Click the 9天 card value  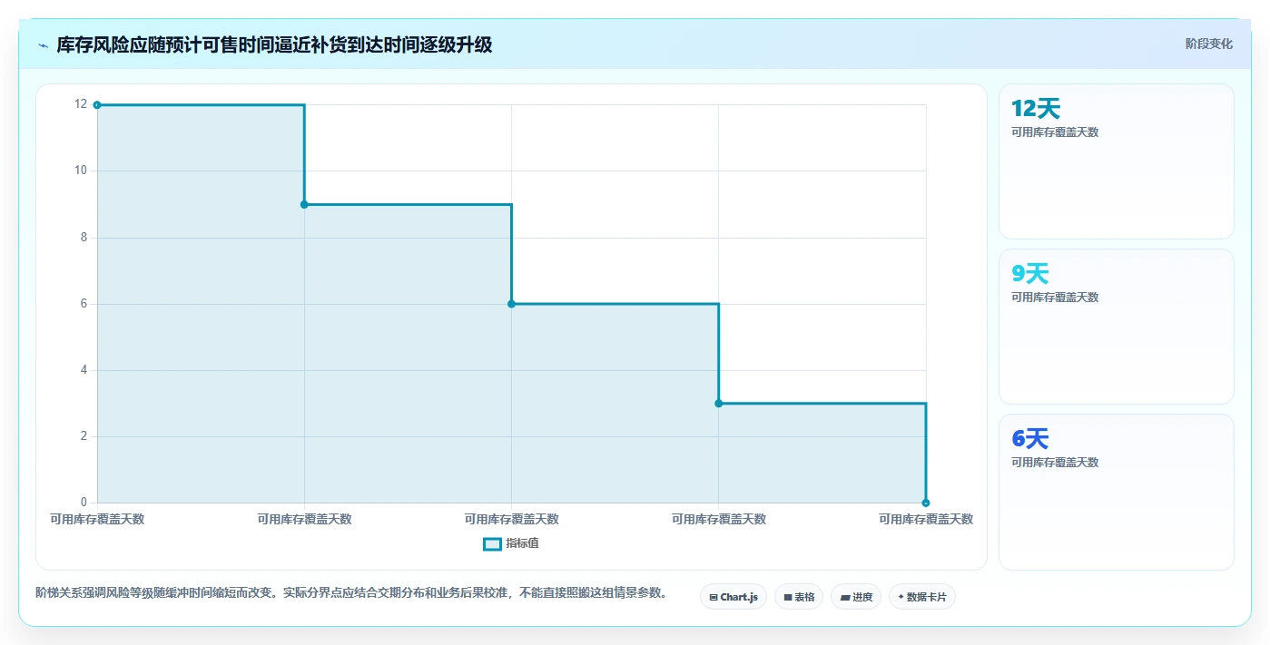click(x=1030, y=274)
